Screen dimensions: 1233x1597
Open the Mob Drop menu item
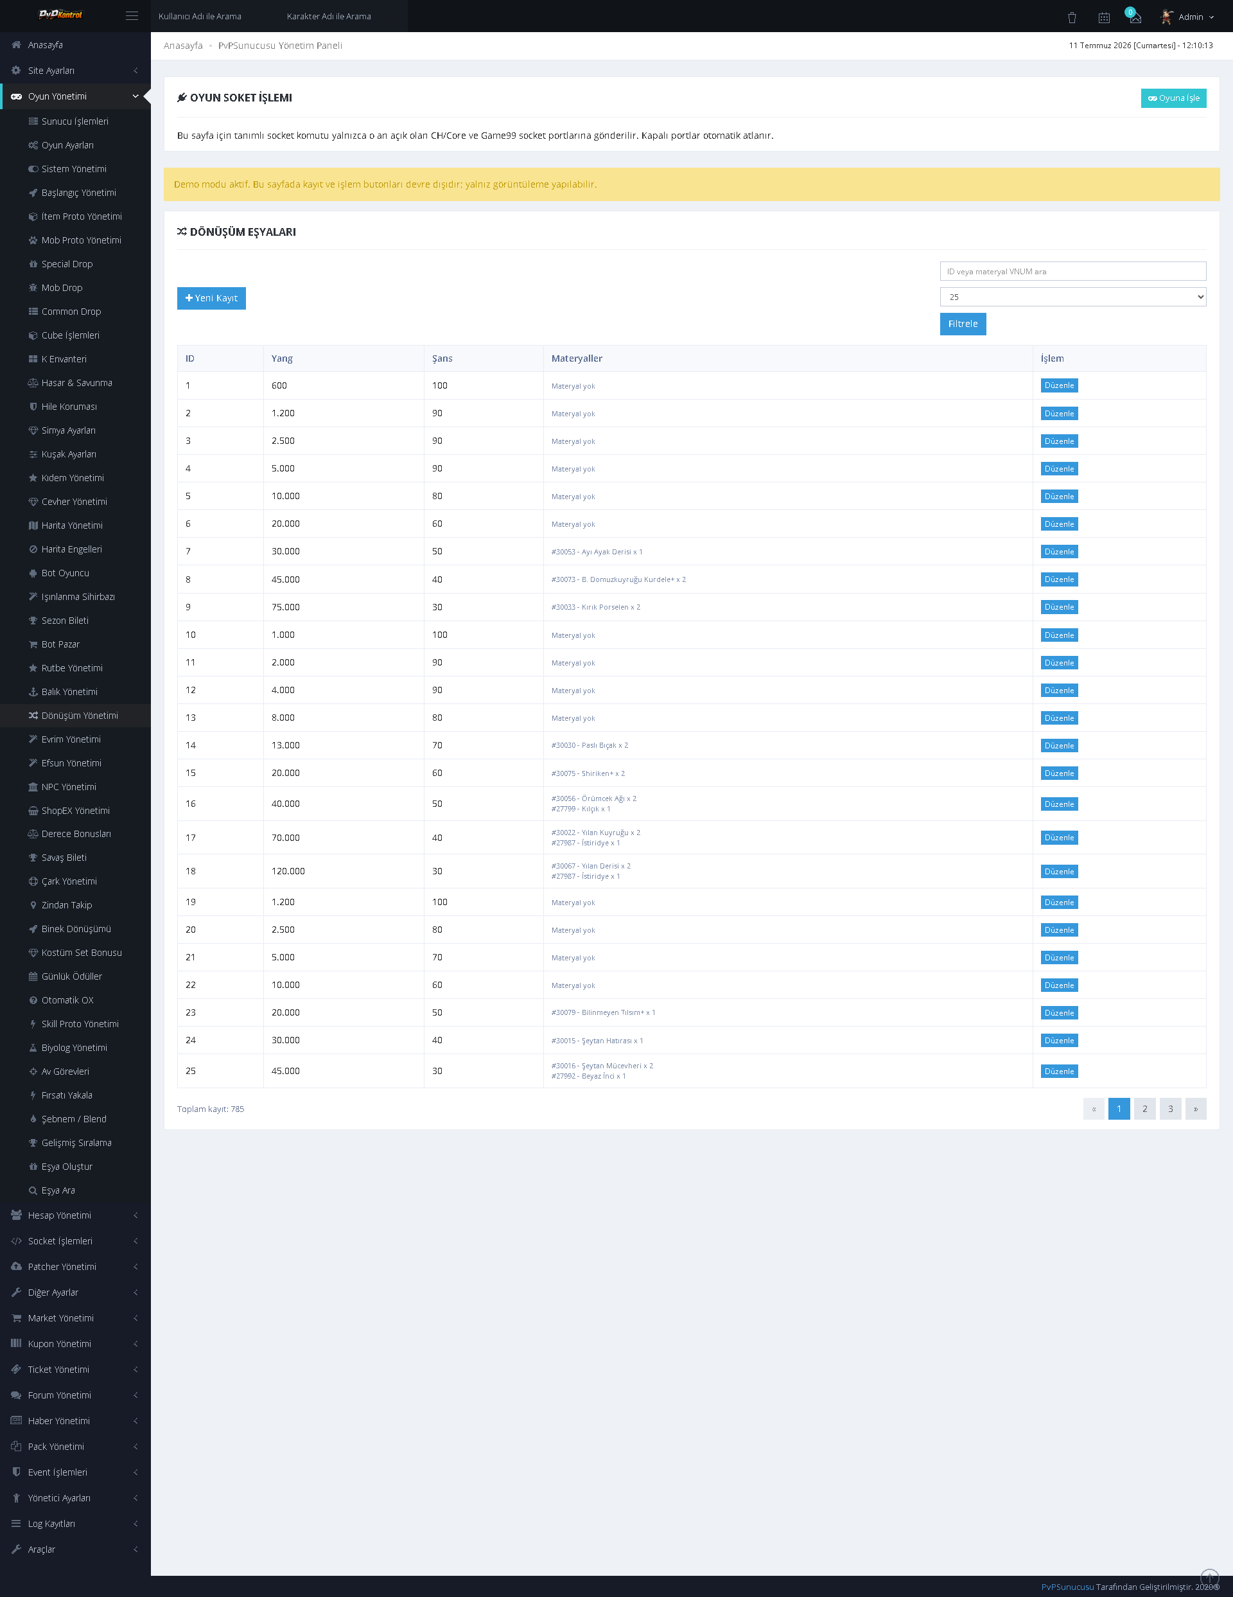(x=62, y=287)
